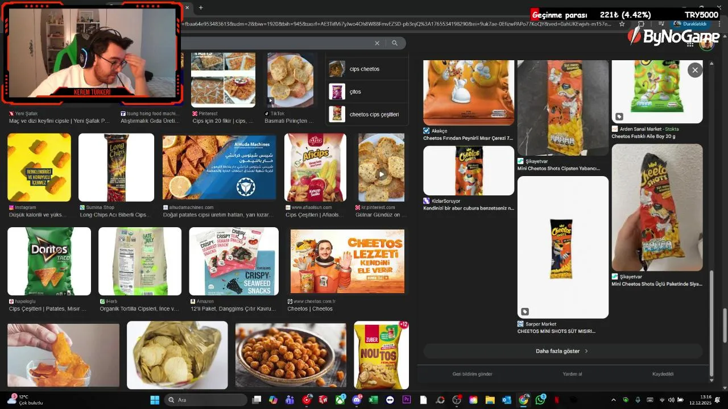Open the yellow background Instagram chips image

coord(39,168)
